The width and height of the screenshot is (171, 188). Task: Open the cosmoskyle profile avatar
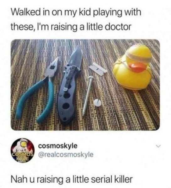(23, 151)
